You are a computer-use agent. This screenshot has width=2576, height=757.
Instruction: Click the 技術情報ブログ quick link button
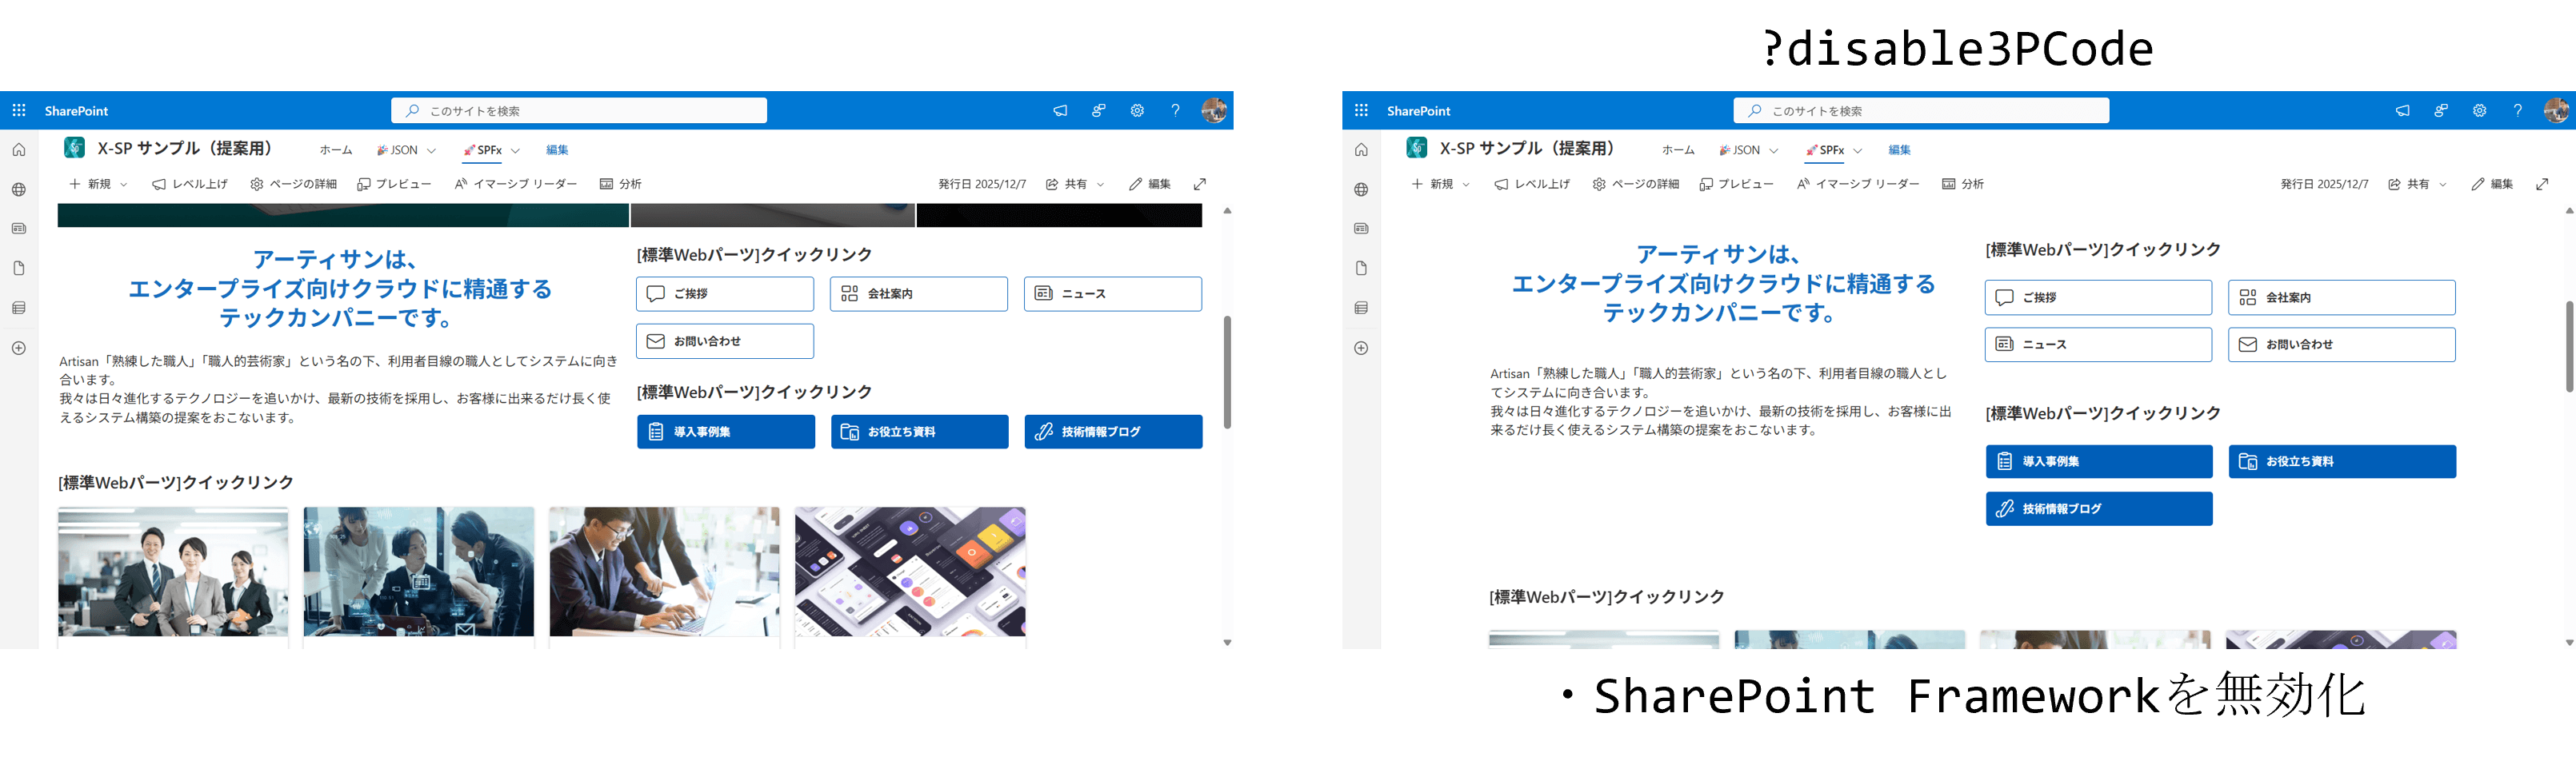point(1112,432)
